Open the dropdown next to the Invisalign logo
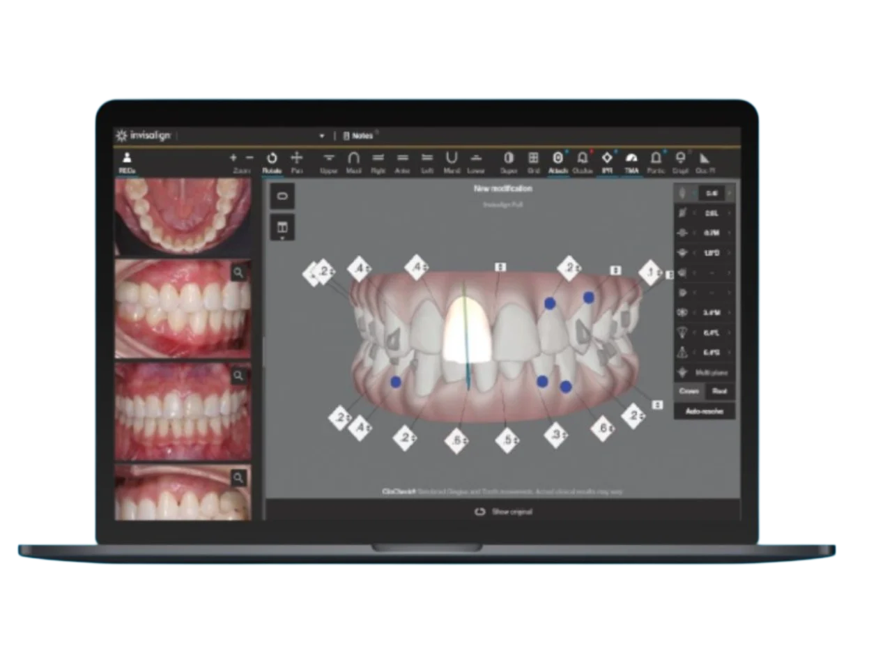This screenshot has height=669, width=892. point(322,137)
